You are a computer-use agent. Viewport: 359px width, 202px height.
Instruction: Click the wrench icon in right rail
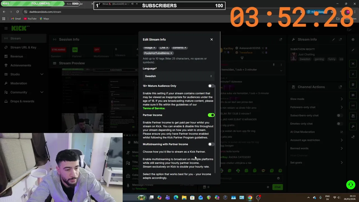(353, 126)
